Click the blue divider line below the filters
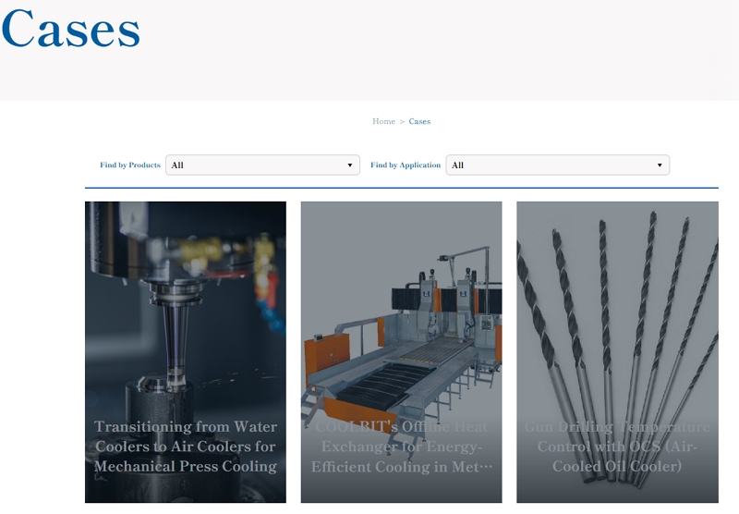Image resolution: width=739 pixels, height=514 pixels. coord(401,188)
